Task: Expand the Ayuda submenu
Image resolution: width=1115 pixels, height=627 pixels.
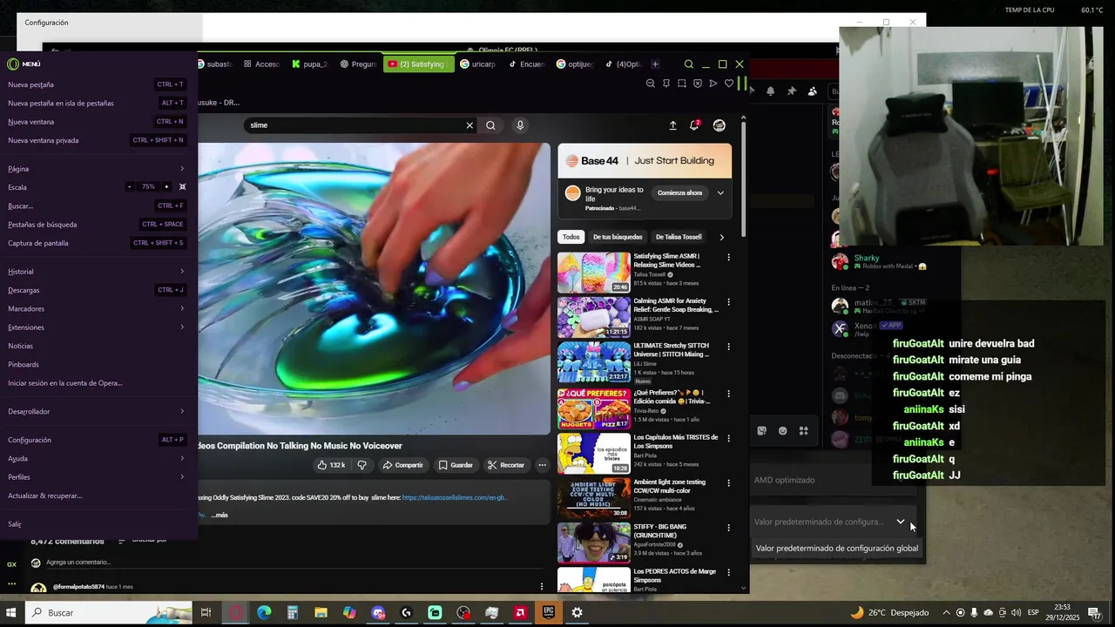Action: (182, 458)
